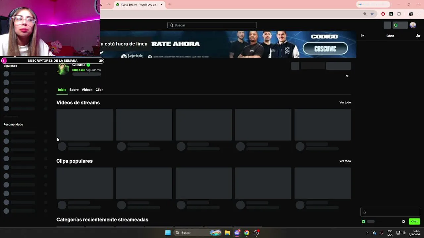Close the Coscu Stream browser tab

[x=162, y=5]
